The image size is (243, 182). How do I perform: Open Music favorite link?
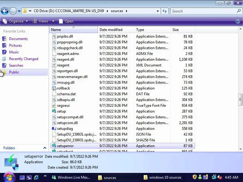coord(14,52)
